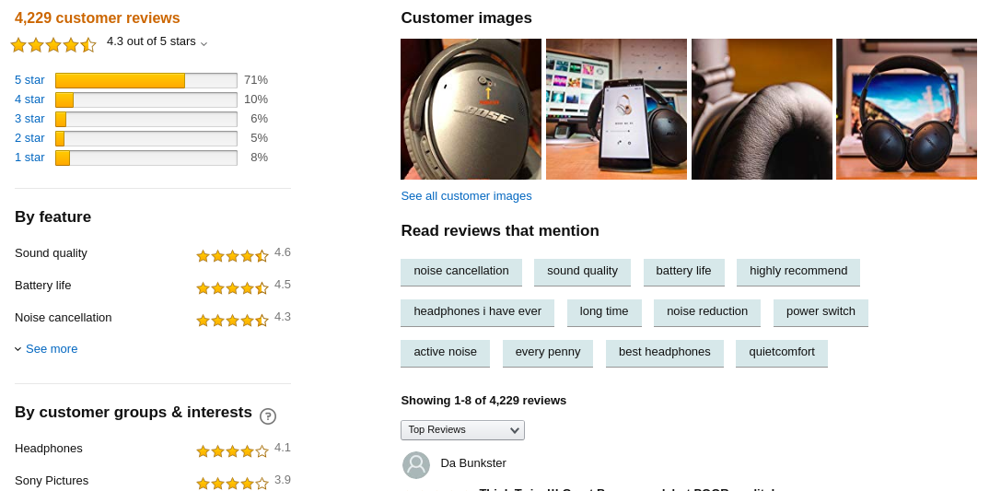Select the noise reduction review tag
The width and height of the screenshot is (1001, 491).
pyautogui.click(x=706, y=313)
